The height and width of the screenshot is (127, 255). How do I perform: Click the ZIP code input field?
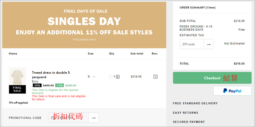192,44
